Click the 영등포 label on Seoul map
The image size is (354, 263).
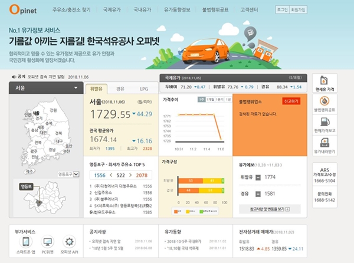[26, 186]
